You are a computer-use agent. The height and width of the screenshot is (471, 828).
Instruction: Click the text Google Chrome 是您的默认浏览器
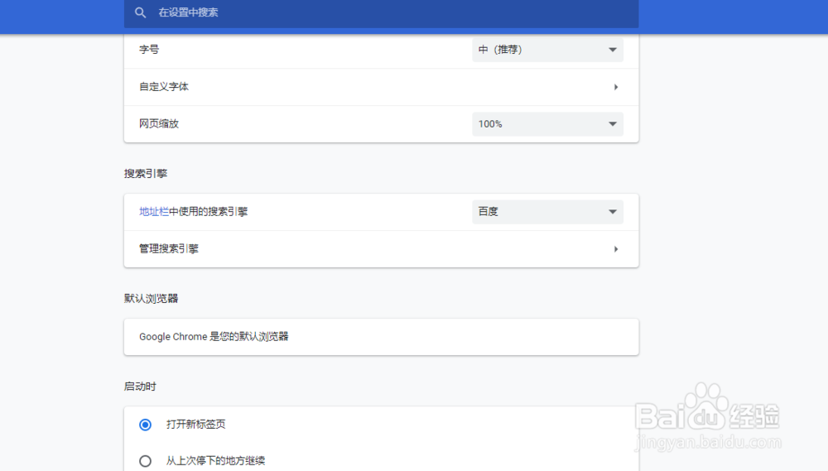(214, 337)
